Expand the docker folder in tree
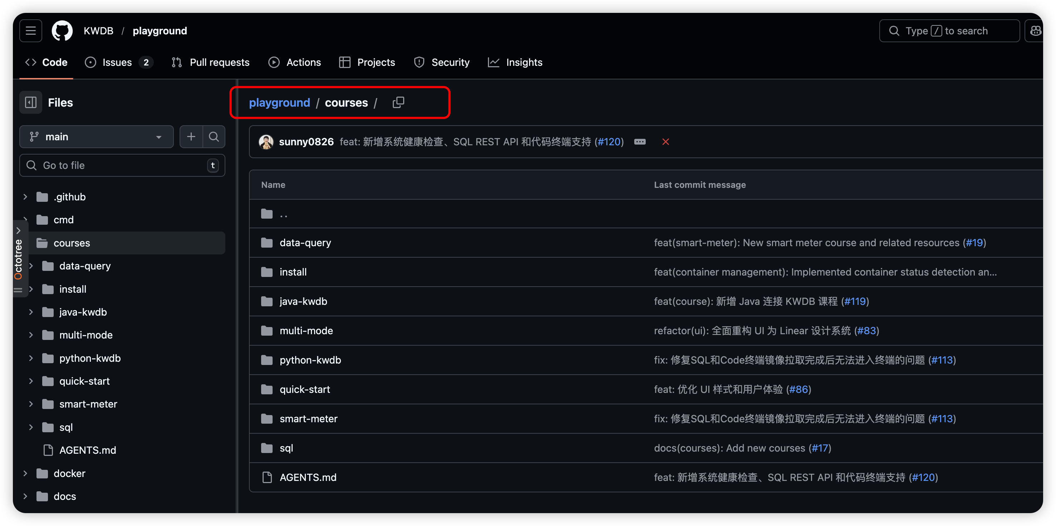1056x526 pixels. click(x=25, y=473)
